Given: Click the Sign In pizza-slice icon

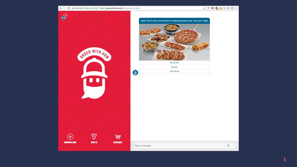Looking at the screenshot, I should click(94, 137).
